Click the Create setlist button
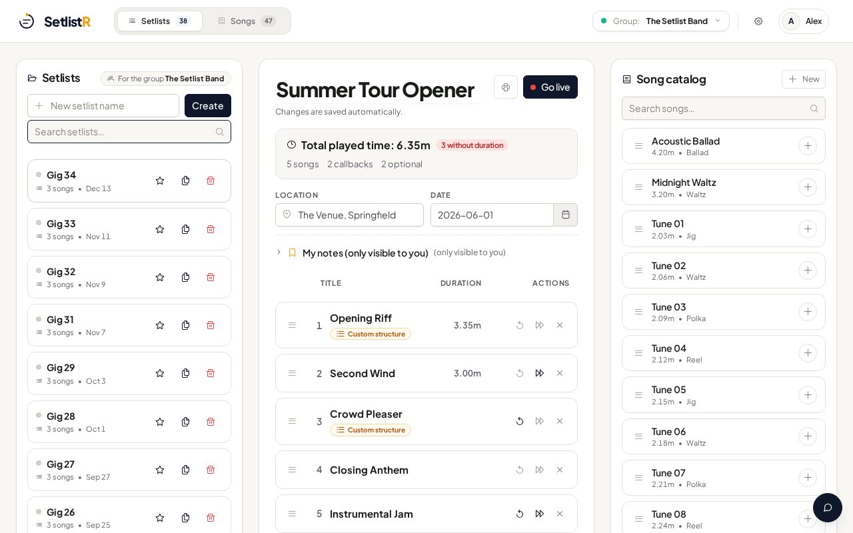This screenshot has width=853, height=533. [208, 106]
